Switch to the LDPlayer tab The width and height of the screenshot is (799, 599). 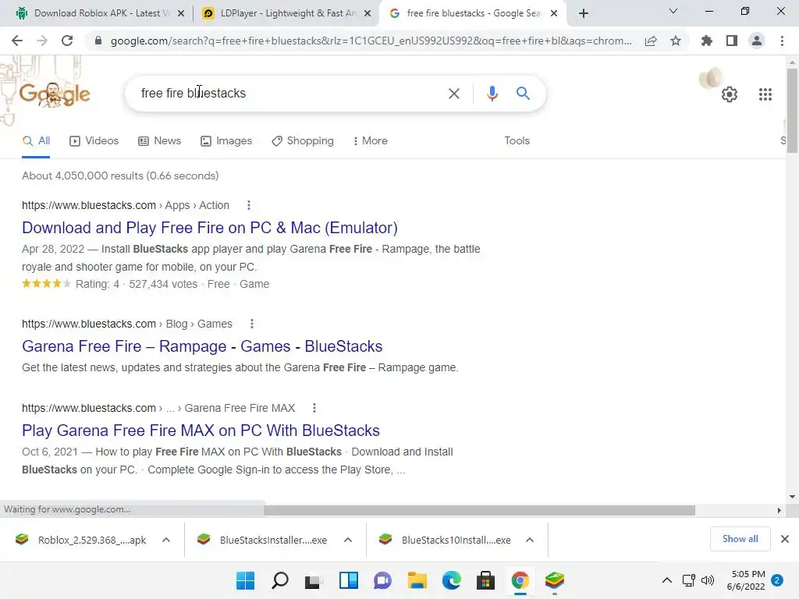click(x=286, y=13)
